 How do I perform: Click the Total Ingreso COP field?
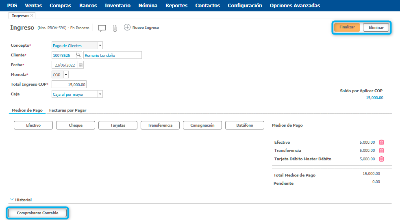(x=69, y=84)
